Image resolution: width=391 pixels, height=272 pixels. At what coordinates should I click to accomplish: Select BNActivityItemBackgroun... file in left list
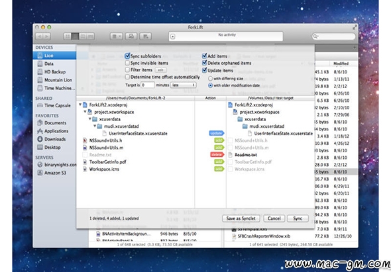click(x=127, y=234)
